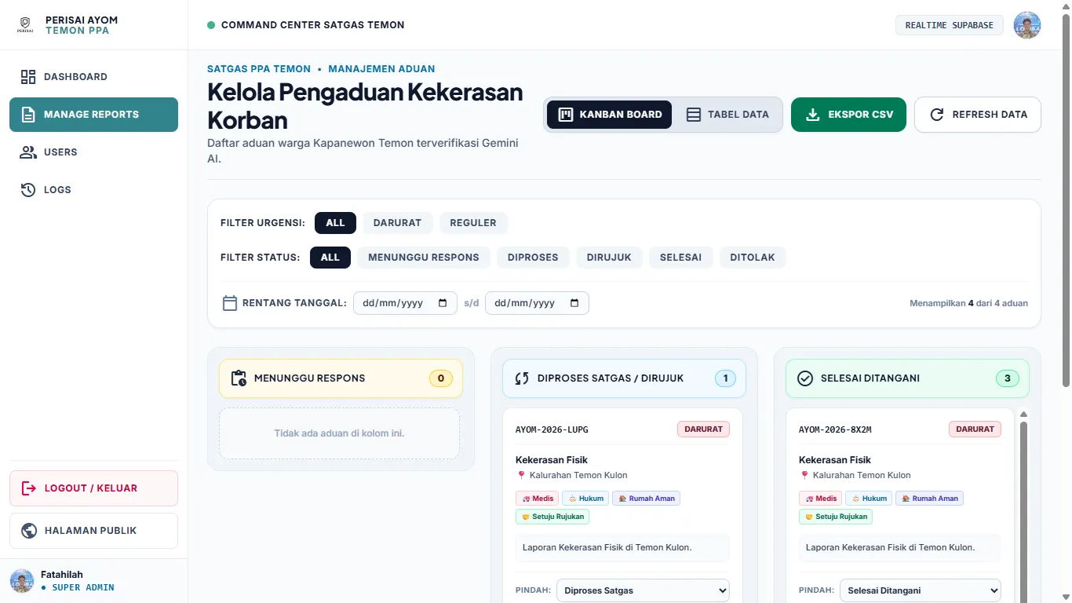Click the Ekspor CSV button
This screenshot has width=1072, height=603.
pos(848,115)
